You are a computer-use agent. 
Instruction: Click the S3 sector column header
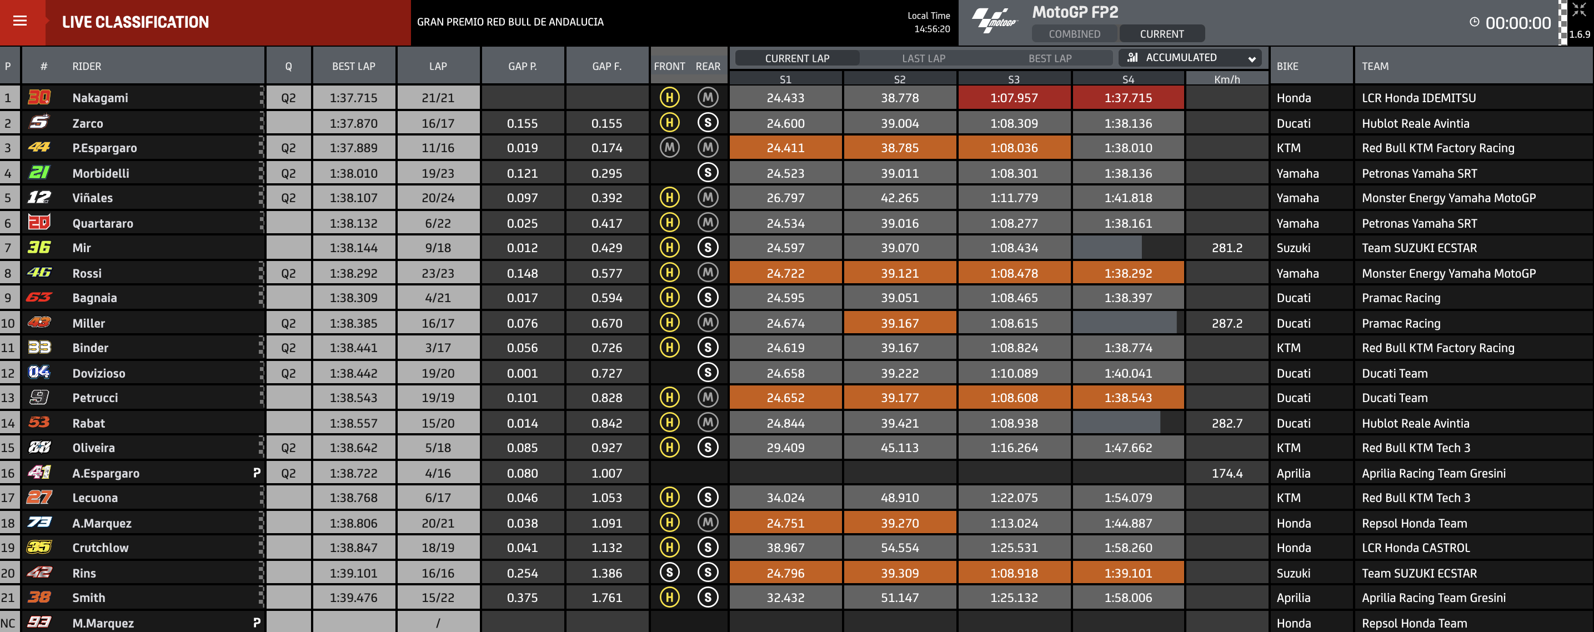[1014, 79]
